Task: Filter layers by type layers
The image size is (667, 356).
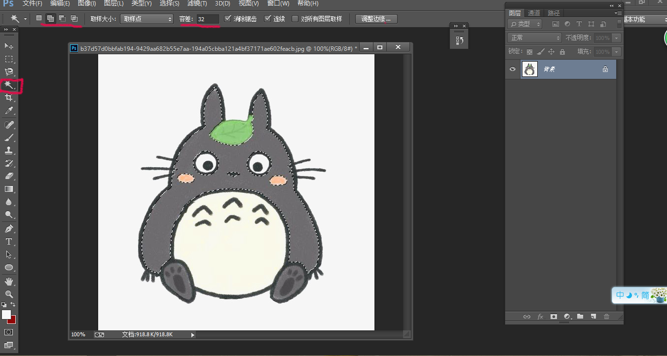Action: (x=579, y=24)
